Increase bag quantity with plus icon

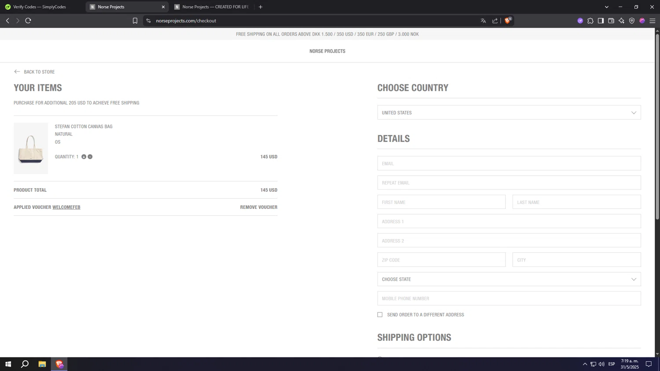[84, 156]
